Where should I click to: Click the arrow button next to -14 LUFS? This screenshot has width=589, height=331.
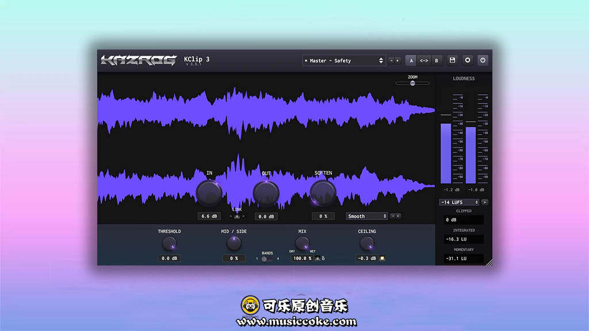(x=484, y=202)
